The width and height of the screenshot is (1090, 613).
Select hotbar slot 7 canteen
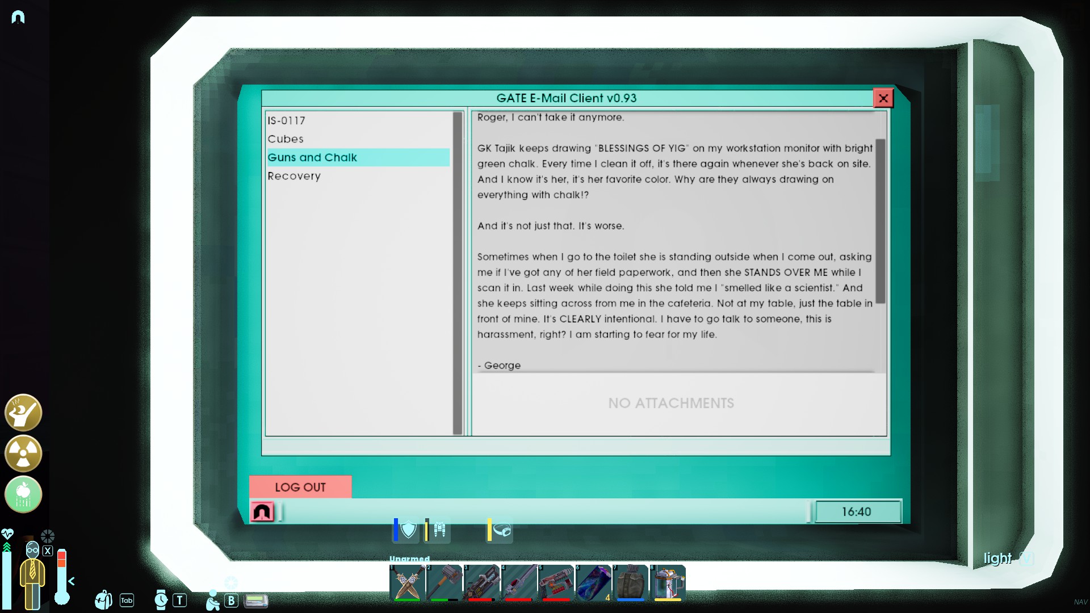[630, 583]
